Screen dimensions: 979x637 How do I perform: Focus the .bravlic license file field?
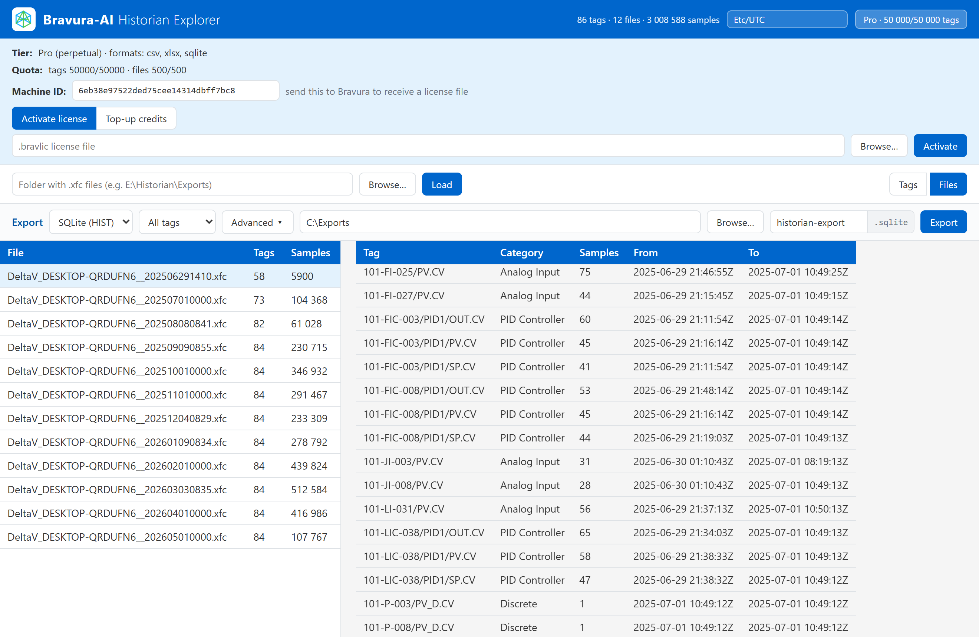coord(428,146)
